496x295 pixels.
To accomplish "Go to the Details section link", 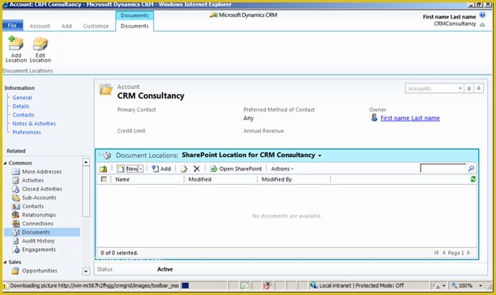I will pos(21,106).
